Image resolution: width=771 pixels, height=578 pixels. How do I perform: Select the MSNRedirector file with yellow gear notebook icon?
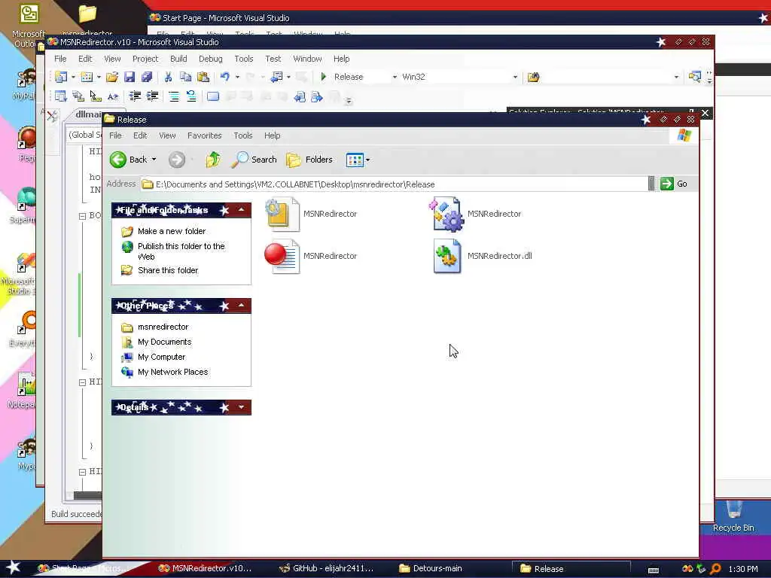pos(311,214)
